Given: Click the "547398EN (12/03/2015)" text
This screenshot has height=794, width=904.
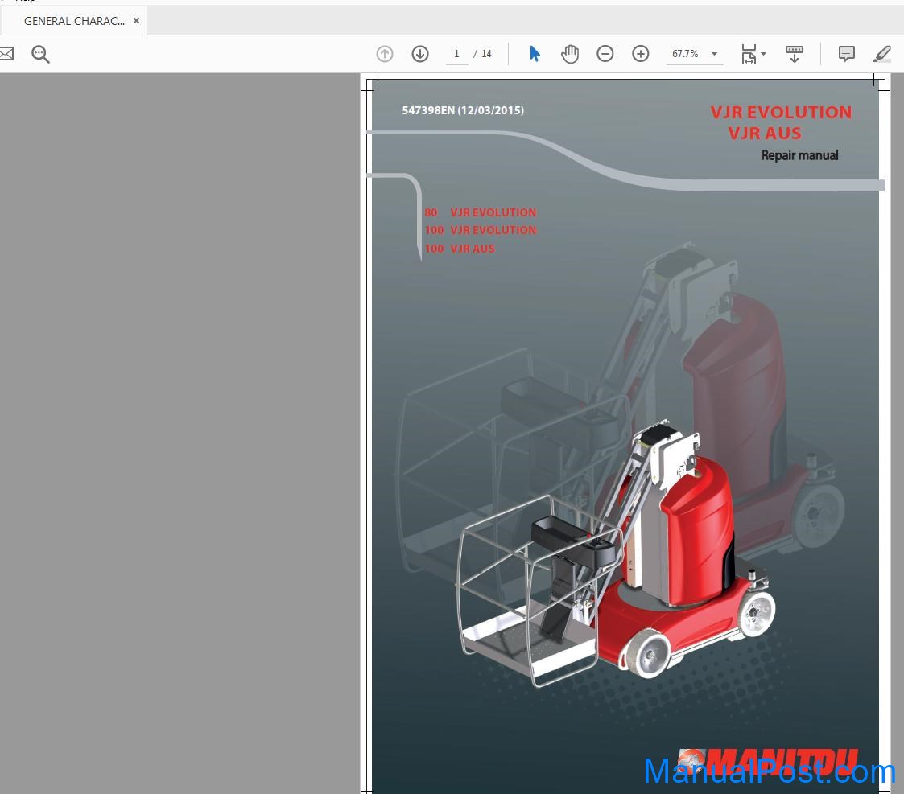Looking at the screenshot, I should [463, 110].
